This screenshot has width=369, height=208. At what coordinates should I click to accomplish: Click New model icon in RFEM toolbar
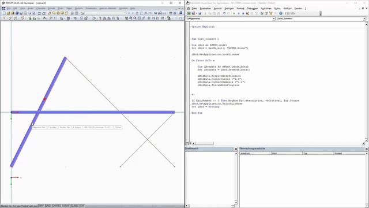pyautogui.click(x=4, y=13)
